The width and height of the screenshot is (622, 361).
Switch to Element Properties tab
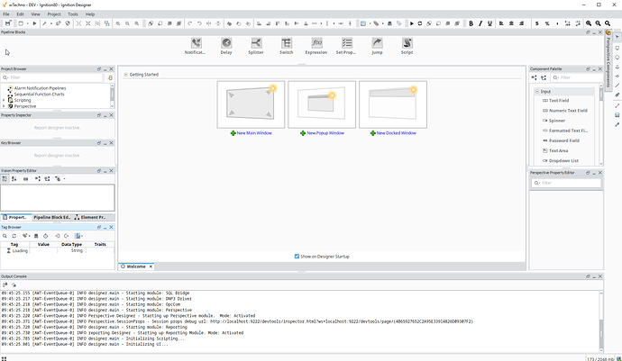click(90, 217)
